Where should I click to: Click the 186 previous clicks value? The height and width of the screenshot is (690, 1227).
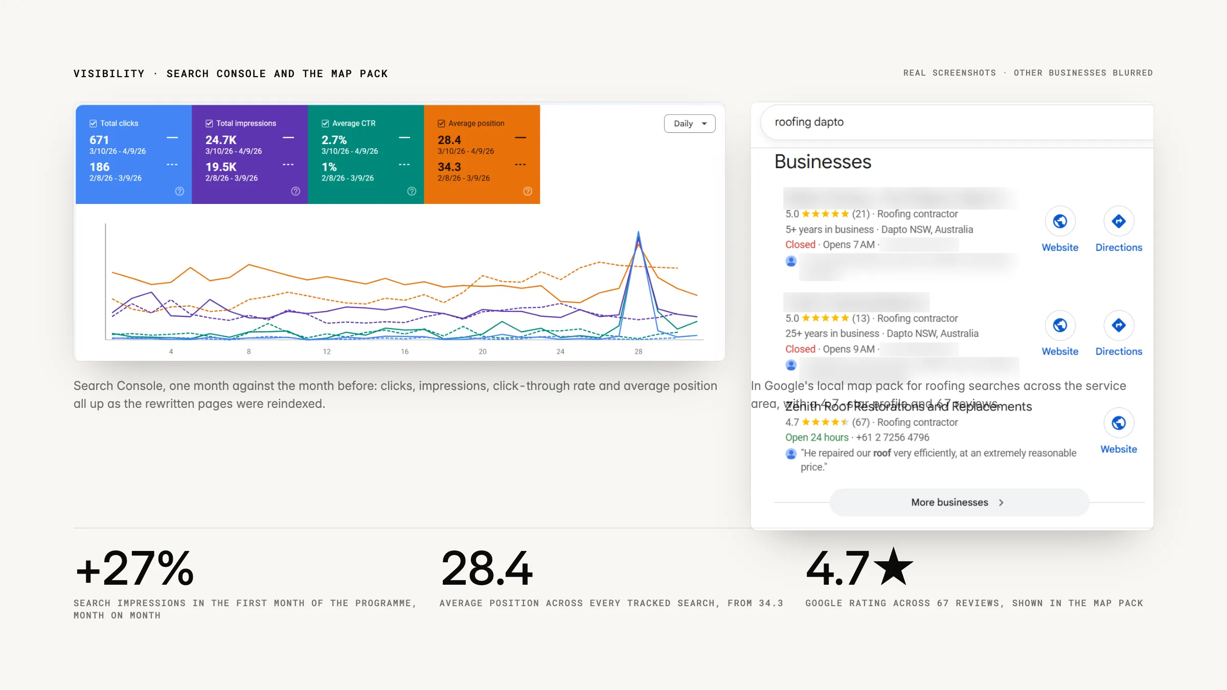pyautogui.click(x=99, y=167)
